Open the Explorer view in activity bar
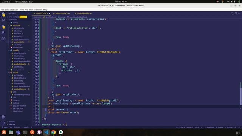 coord(3,14)
